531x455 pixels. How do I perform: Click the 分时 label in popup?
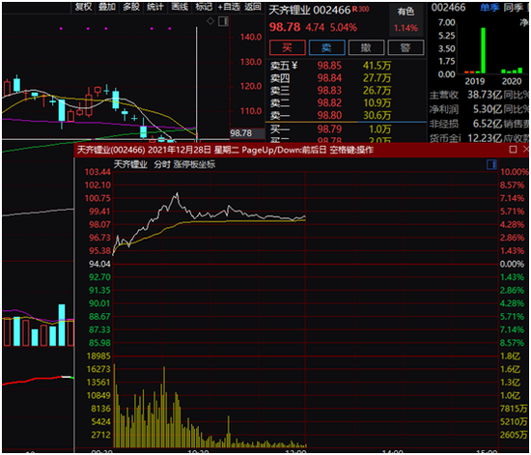(162, 164)
